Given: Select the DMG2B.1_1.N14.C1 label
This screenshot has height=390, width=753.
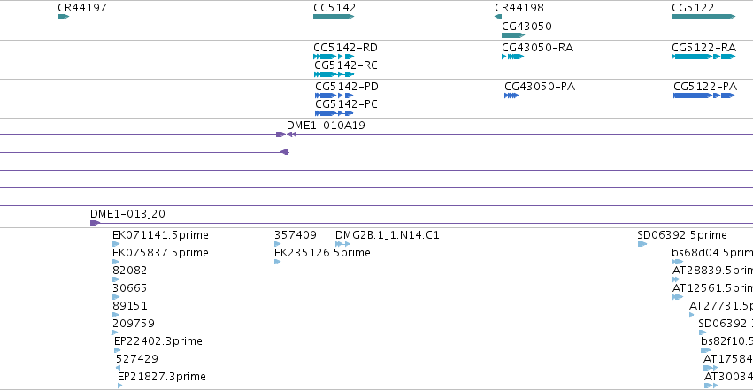Looking at the screenshot, I should click(387, 235).
